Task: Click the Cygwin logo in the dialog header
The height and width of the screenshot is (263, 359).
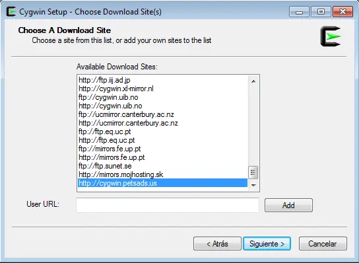Action: pyautogui.click(x=331, y=36)
